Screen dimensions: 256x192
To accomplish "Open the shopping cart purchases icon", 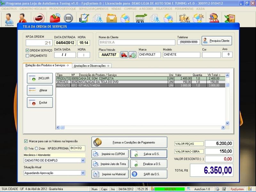I will (141, 18).
